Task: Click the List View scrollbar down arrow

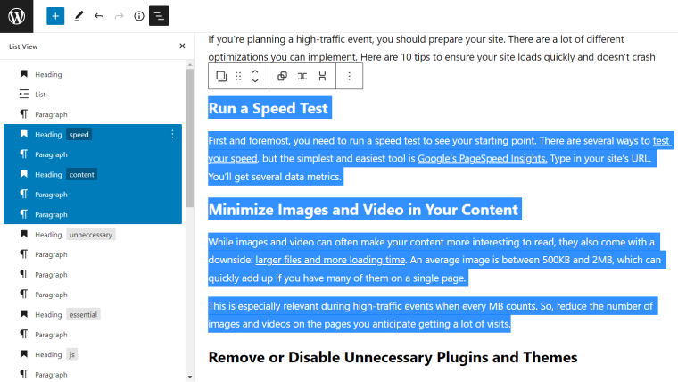Action: coord(190,378)
